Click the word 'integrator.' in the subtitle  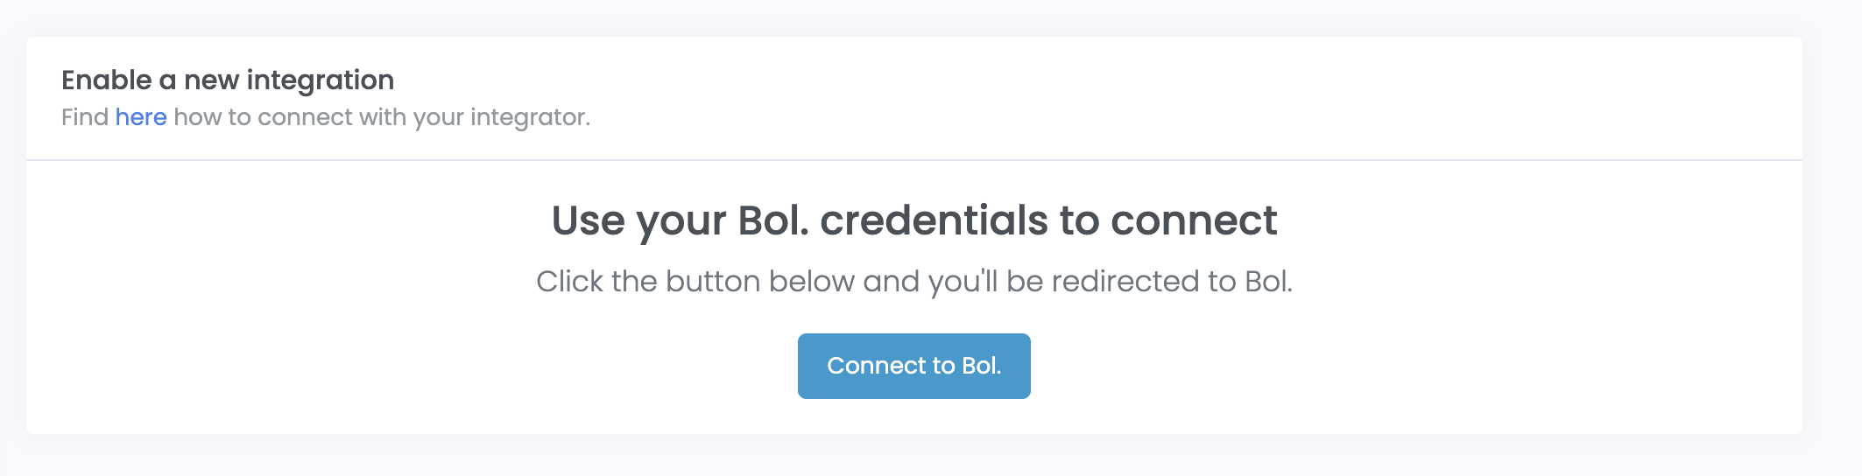point(530,117)
